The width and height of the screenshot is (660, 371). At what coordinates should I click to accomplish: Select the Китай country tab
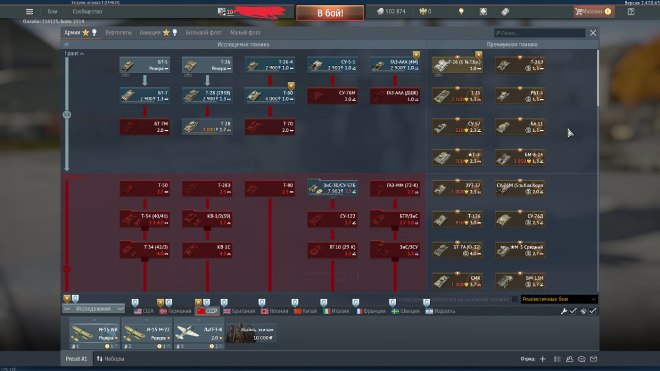click(x=305, y=311)
